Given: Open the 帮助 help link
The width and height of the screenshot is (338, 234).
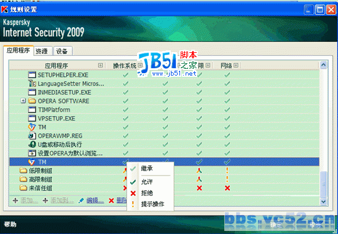Looking at the screenshot, I should pos(10,224).
